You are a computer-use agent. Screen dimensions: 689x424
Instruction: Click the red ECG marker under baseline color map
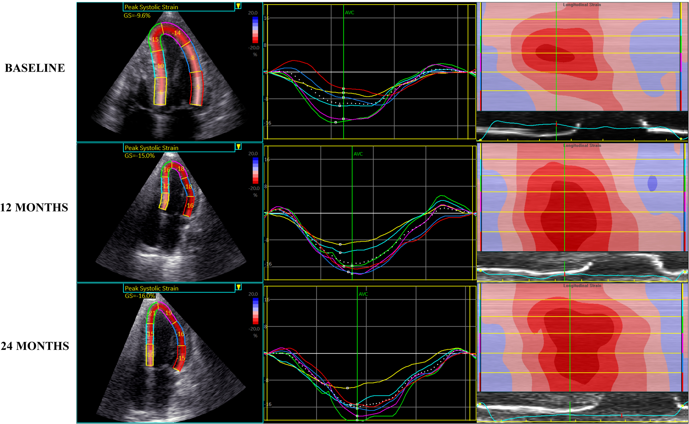(556, 124)
